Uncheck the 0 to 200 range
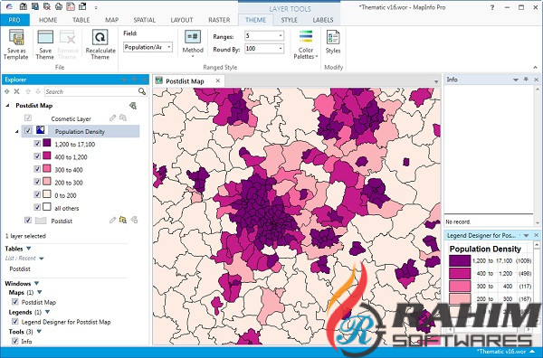 tap(37, 194)
